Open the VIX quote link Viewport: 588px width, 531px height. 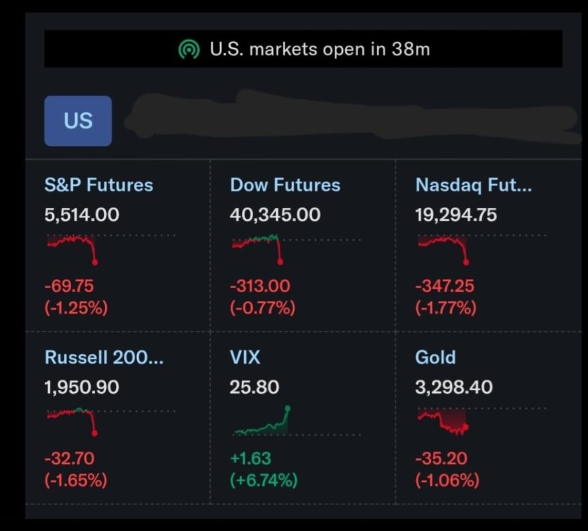(245, 357)
